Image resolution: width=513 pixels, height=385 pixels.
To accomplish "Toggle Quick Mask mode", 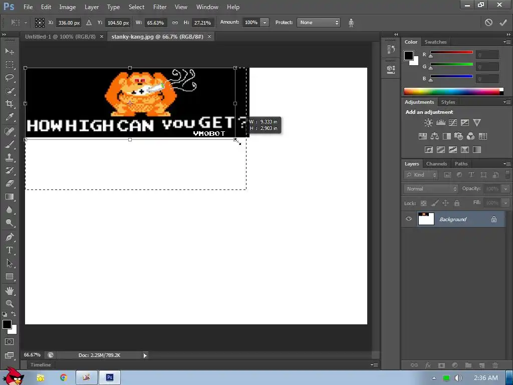I will pos(9,342).
